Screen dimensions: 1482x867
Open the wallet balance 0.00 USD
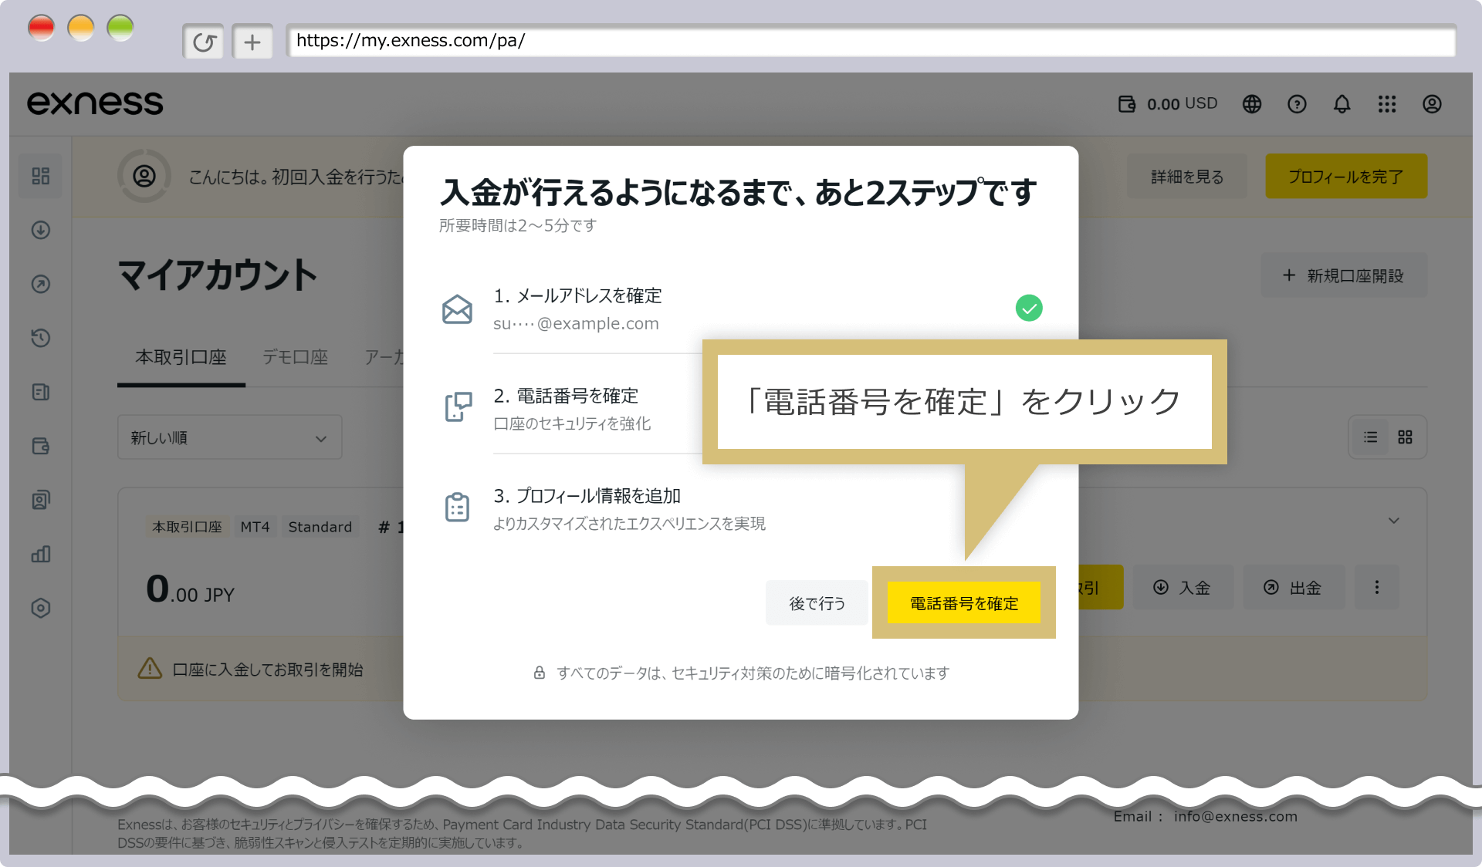point(1168,104)
